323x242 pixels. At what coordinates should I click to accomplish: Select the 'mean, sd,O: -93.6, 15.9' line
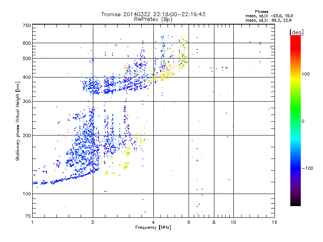click(x=269, y=16)
